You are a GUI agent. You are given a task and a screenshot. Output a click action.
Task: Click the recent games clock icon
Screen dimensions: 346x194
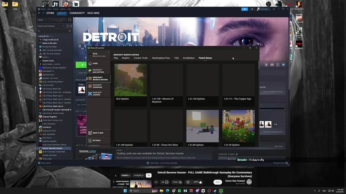[67, 26]
